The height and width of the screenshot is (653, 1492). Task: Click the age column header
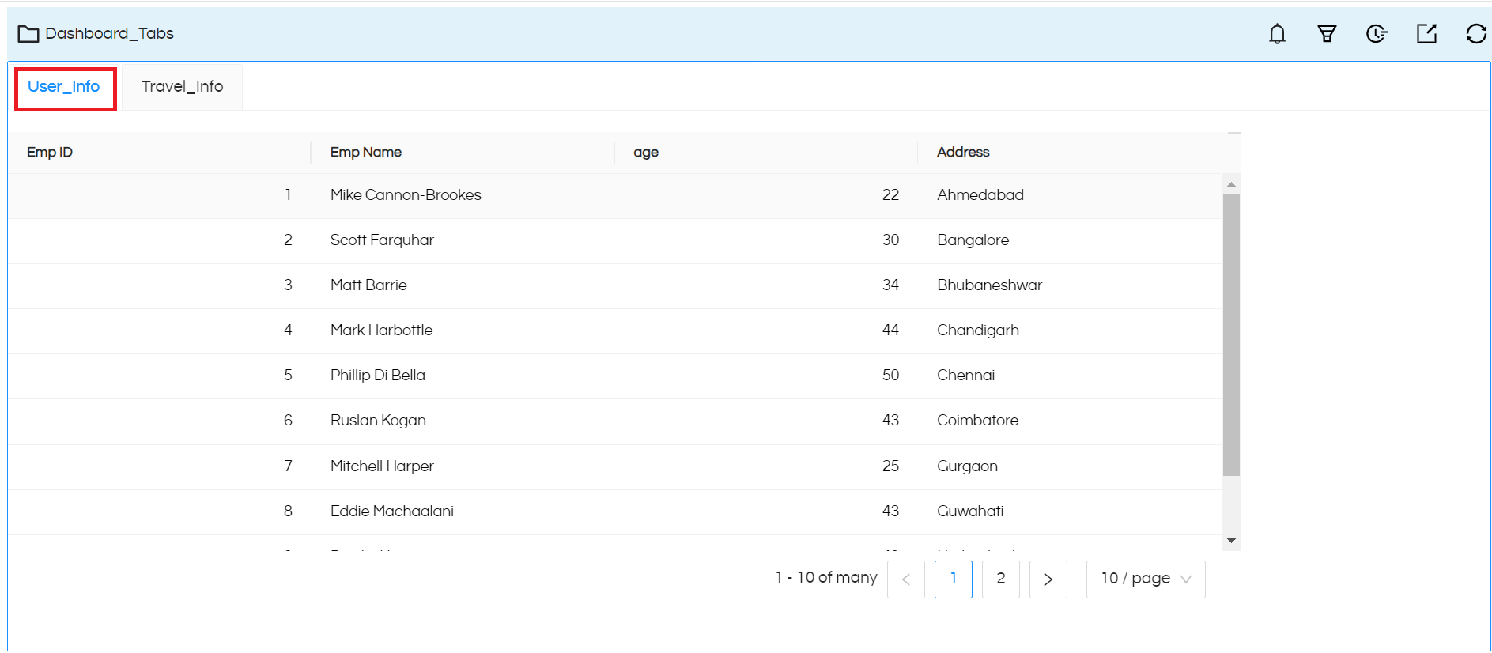coord(766,152)
